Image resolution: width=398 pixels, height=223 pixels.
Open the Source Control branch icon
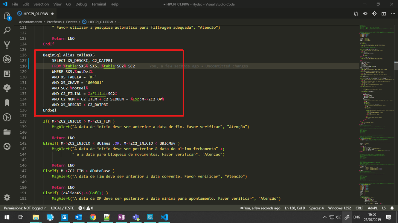coord(7,45)
